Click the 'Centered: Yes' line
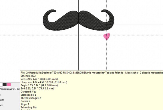163x110 pixels. 28,92
